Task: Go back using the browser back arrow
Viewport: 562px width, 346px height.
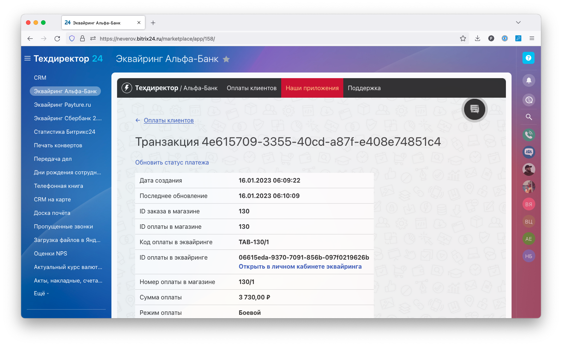Action: tap(30, 38)
